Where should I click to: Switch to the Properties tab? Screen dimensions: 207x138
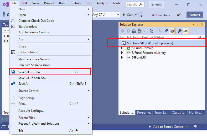pos(144,113)
